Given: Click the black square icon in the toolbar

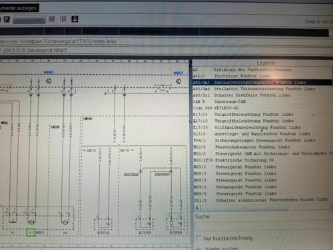Looking at the screenshot, I should pos(75,19).
